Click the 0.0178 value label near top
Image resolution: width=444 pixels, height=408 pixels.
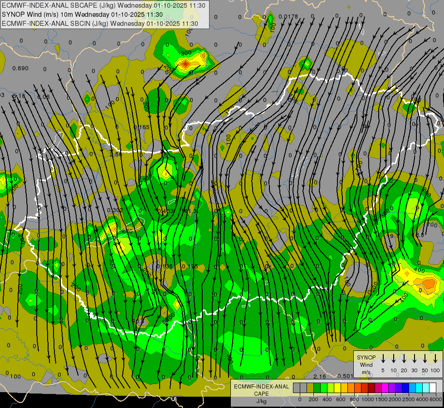(x=288, y=17)
